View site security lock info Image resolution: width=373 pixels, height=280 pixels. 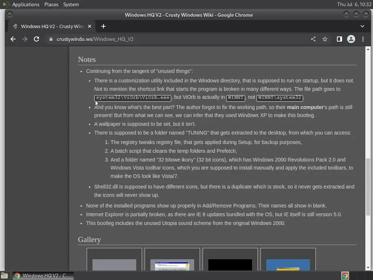[x=51, y=39]
